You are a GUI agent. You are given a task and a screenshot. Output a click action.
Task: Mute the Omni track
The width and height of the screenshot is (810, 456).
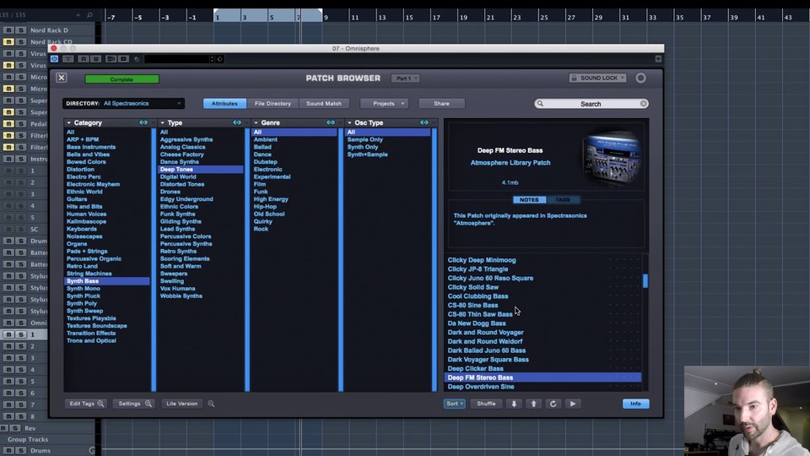[8, 323]
